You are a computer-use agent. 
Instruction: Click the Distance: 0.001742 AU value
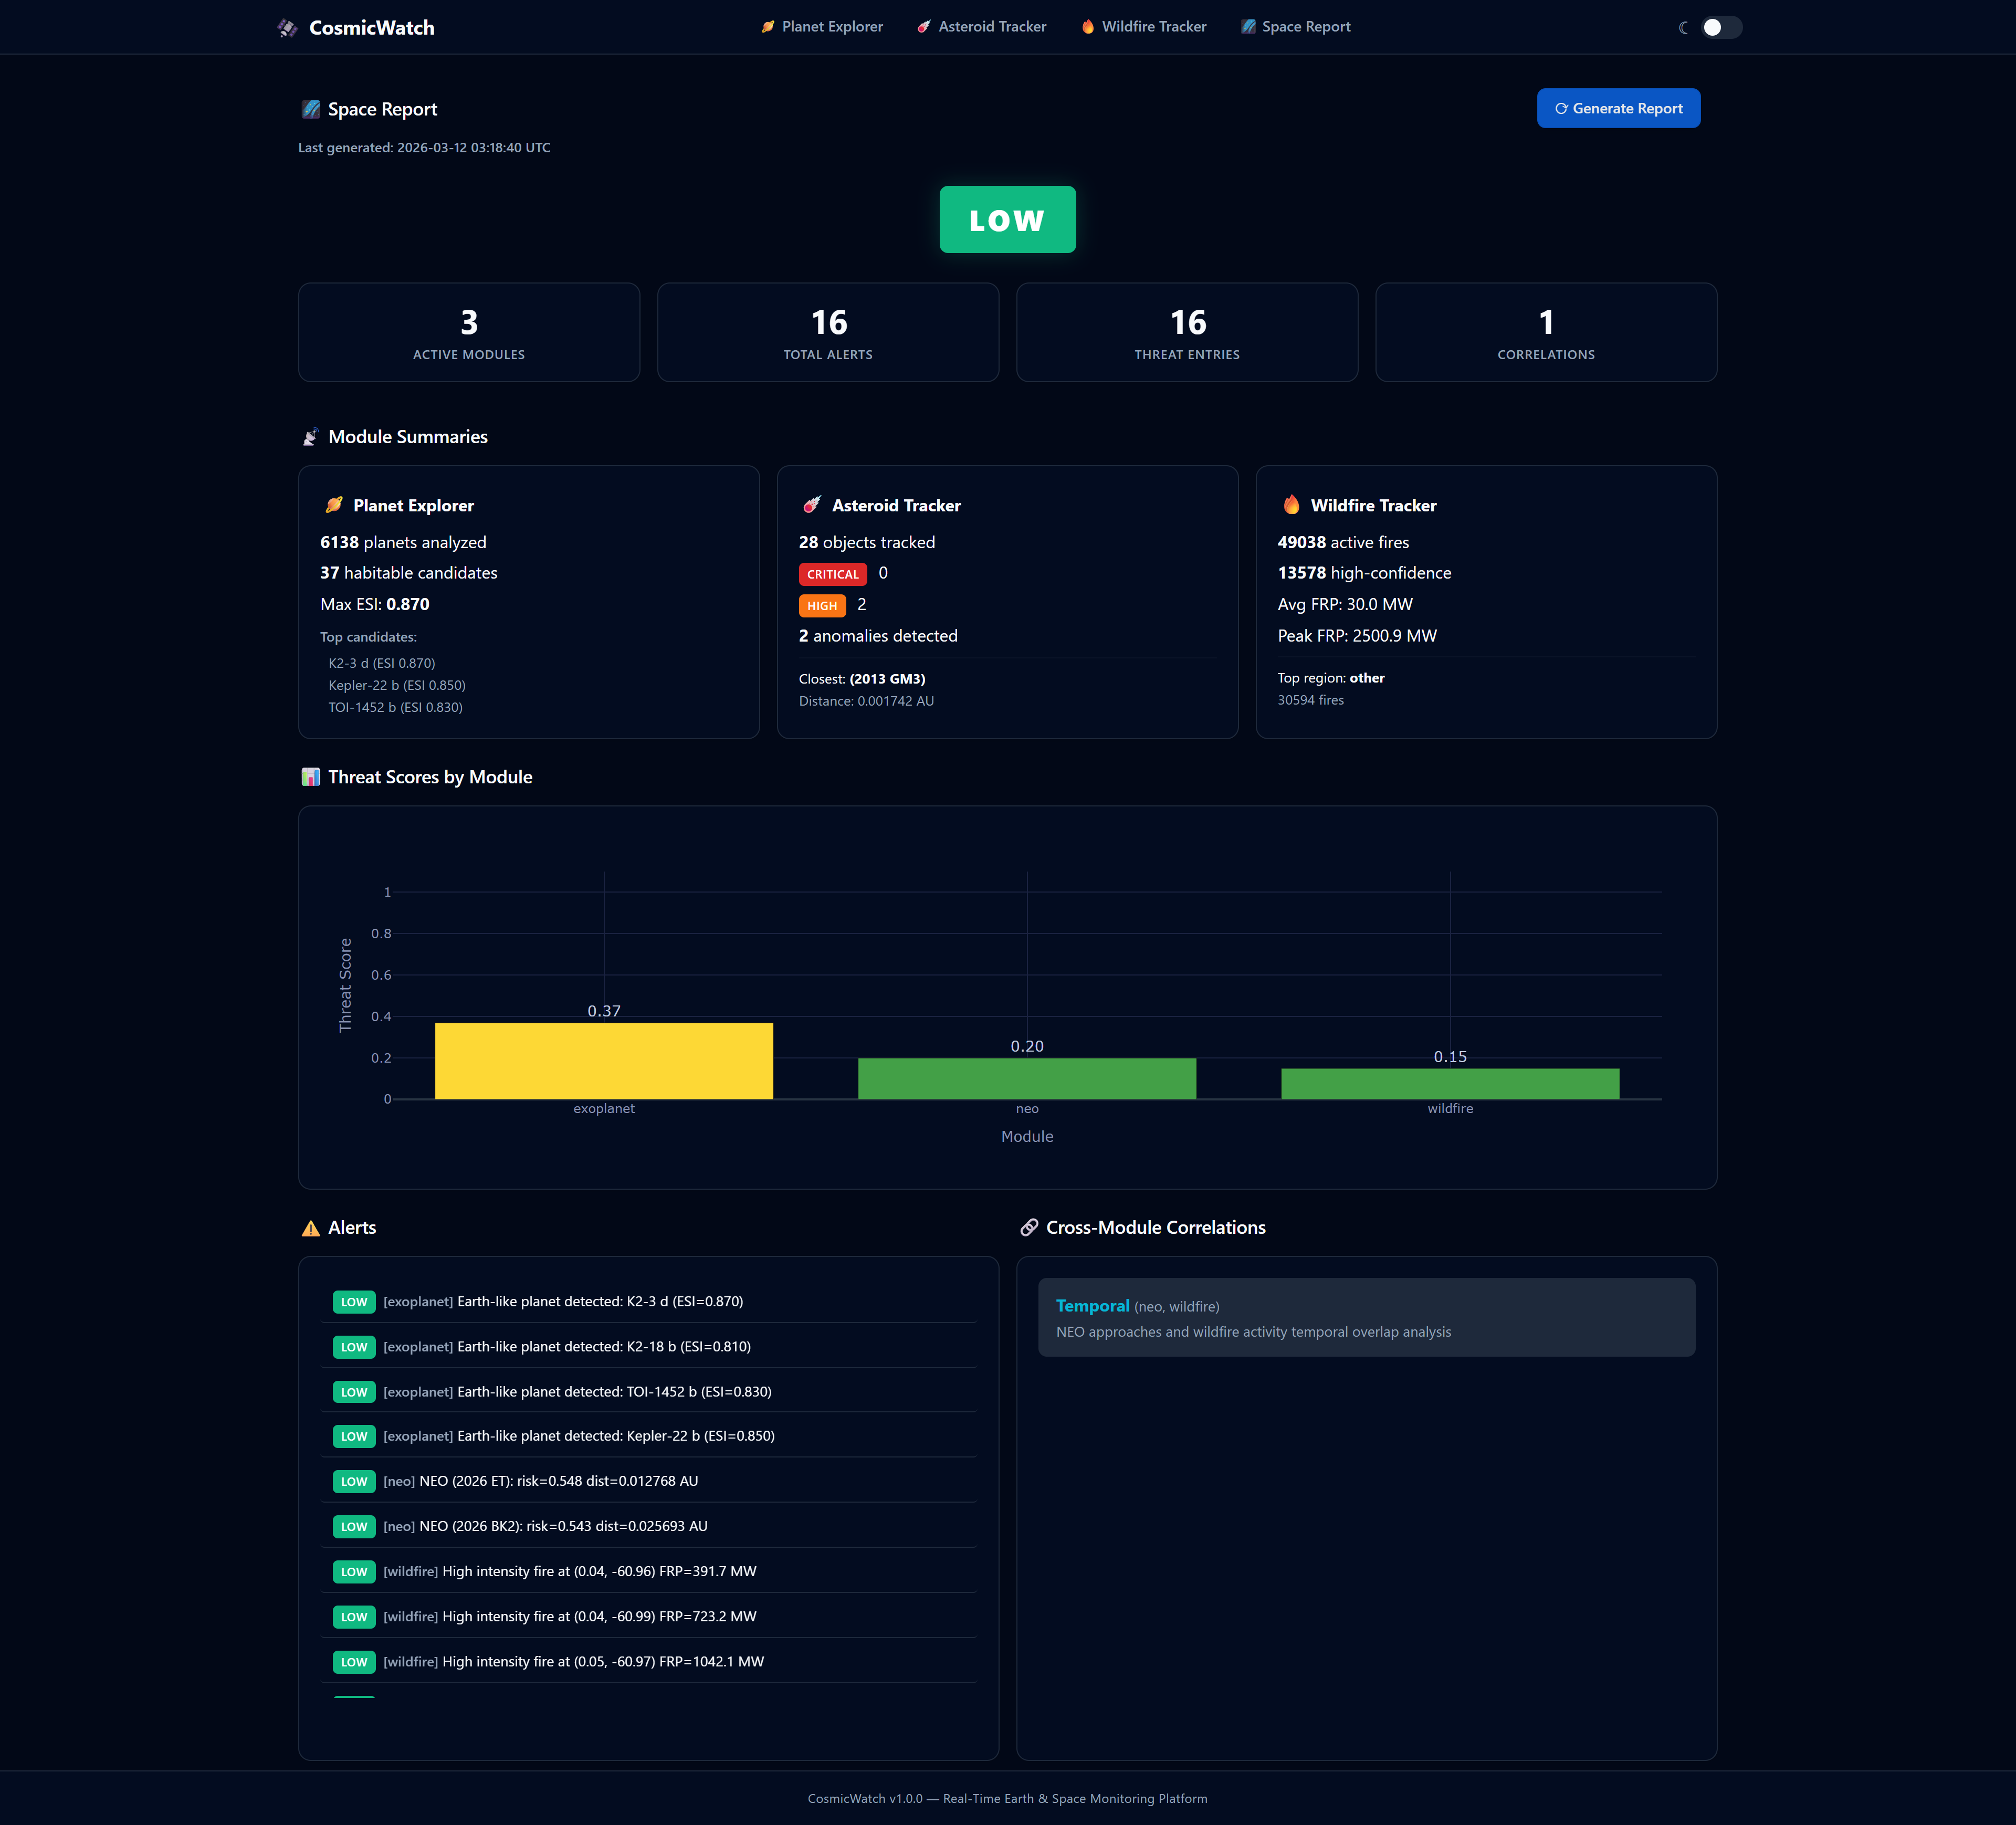866,701
